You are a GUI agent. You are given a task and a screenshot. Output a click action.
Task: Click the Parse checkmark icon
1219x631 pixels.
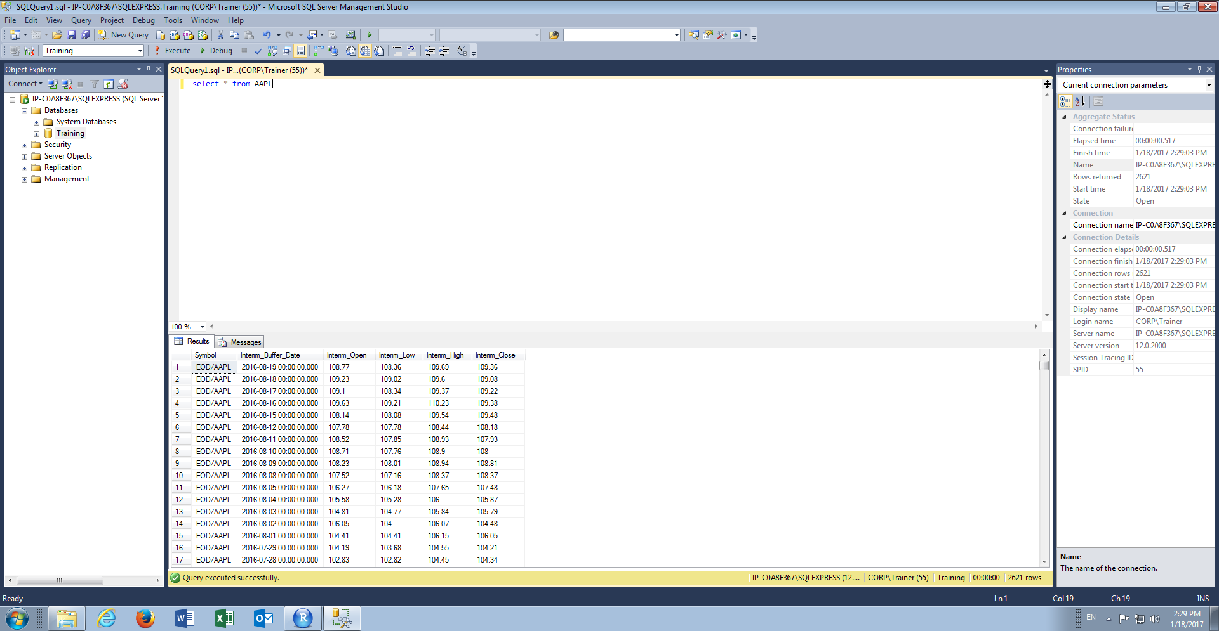coord(258,51)
